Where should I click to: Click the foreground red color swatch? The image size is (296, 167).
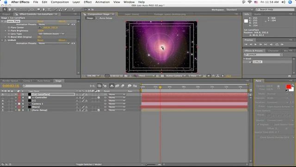(x=288, y=87)
